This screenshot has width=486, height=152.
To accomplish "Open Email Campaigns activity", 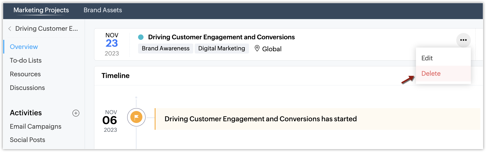I will 35,126.
